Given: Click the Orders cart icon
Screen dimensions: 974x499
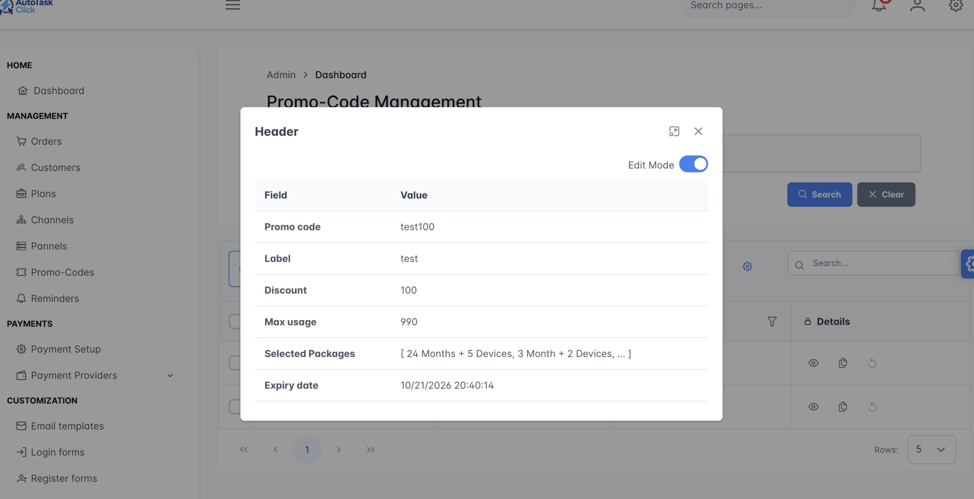Looking at the screenshot, I should pyautogui.click(x=21, y=141).
